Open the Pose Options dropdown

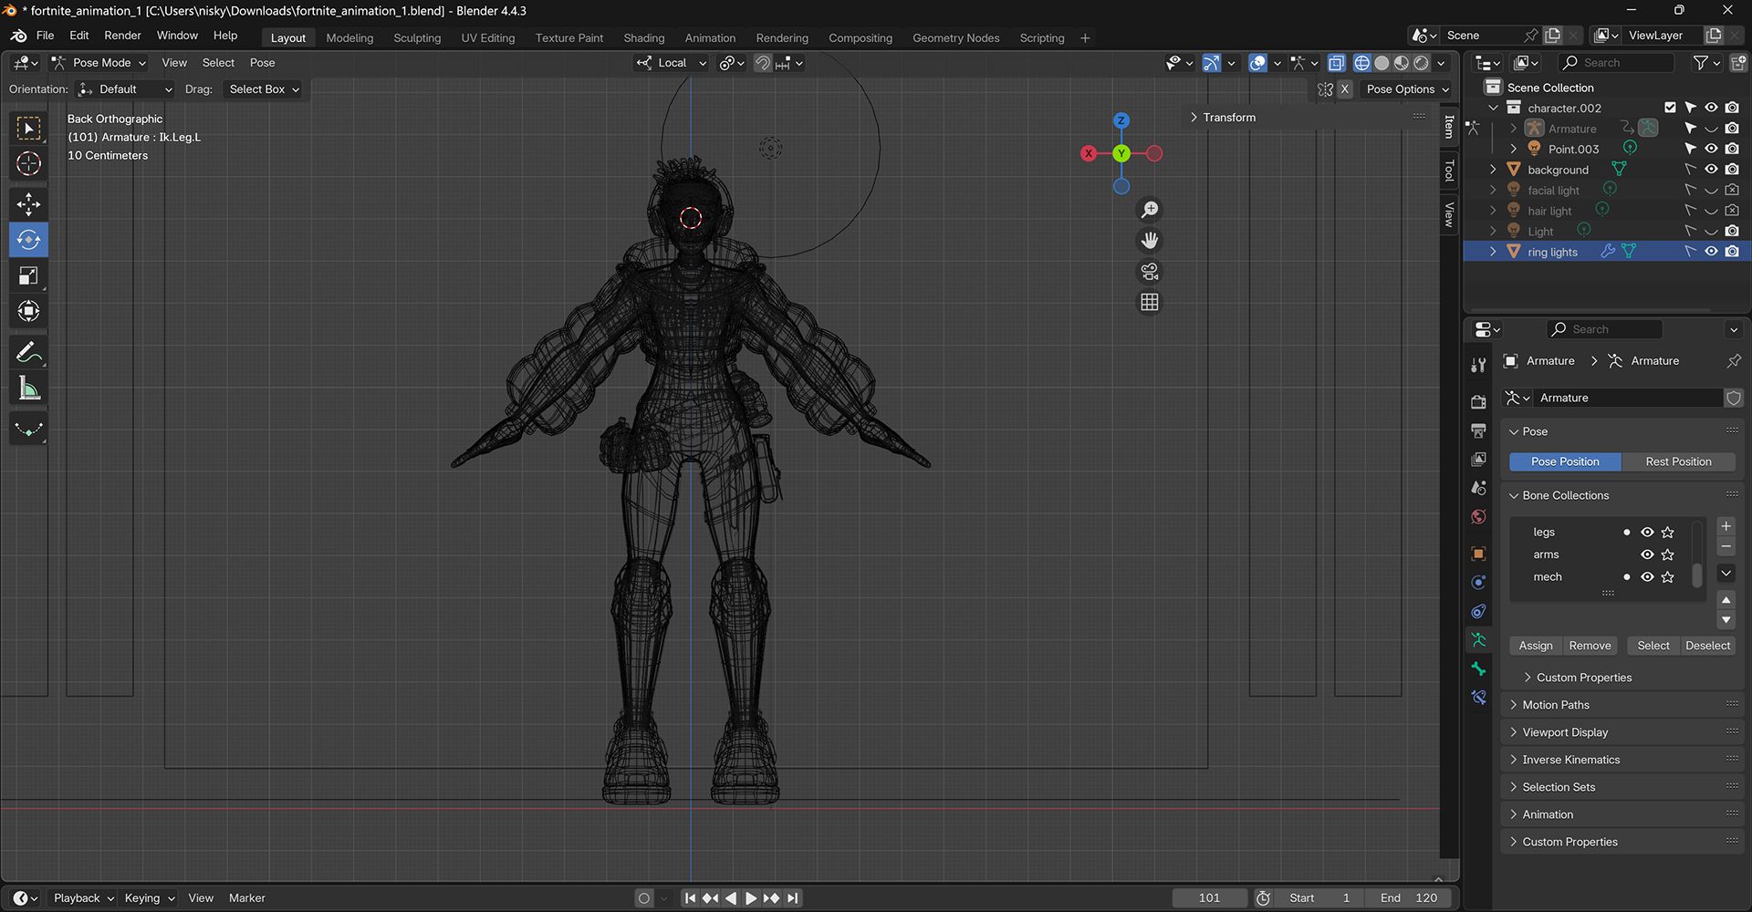1407,89
